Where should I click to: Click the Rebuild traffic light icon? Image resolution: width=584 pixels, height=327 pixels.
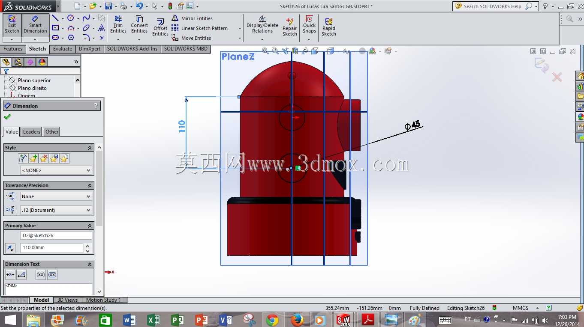pos(170,6)
